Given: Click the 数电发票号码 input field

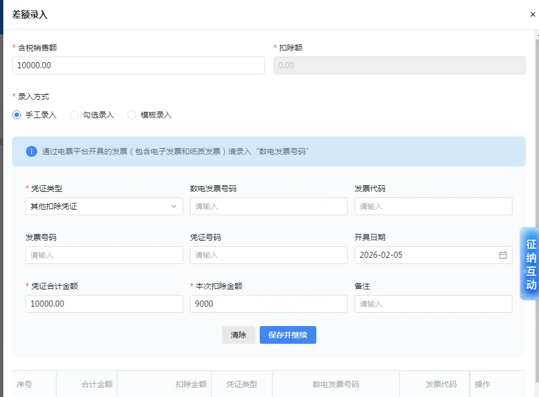Looking at the screenshot, I should [269, 206].
